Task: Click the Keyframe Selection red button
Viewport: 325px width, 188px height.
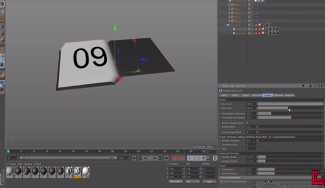Action: tap(183, 158)
